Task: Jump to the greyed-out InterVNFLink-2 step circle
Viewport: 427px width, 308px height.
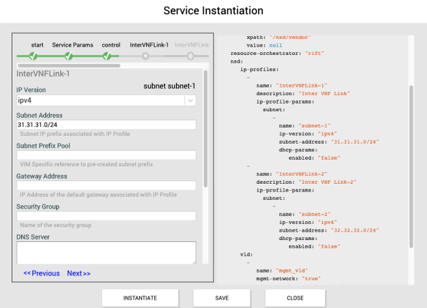Action: click(190, 56)
